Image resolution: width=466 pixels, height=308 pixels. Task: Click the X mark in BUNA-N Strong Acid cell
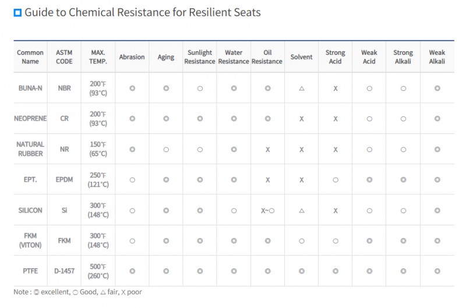(336, 88)
